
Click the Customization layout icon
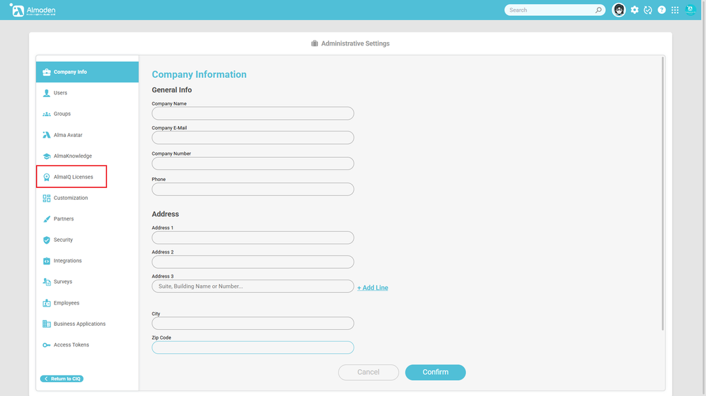(x=46, y=198)
